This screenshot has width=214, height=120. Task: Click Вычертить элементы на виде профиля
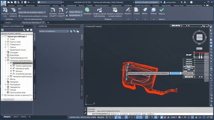(x=115, y=12)
